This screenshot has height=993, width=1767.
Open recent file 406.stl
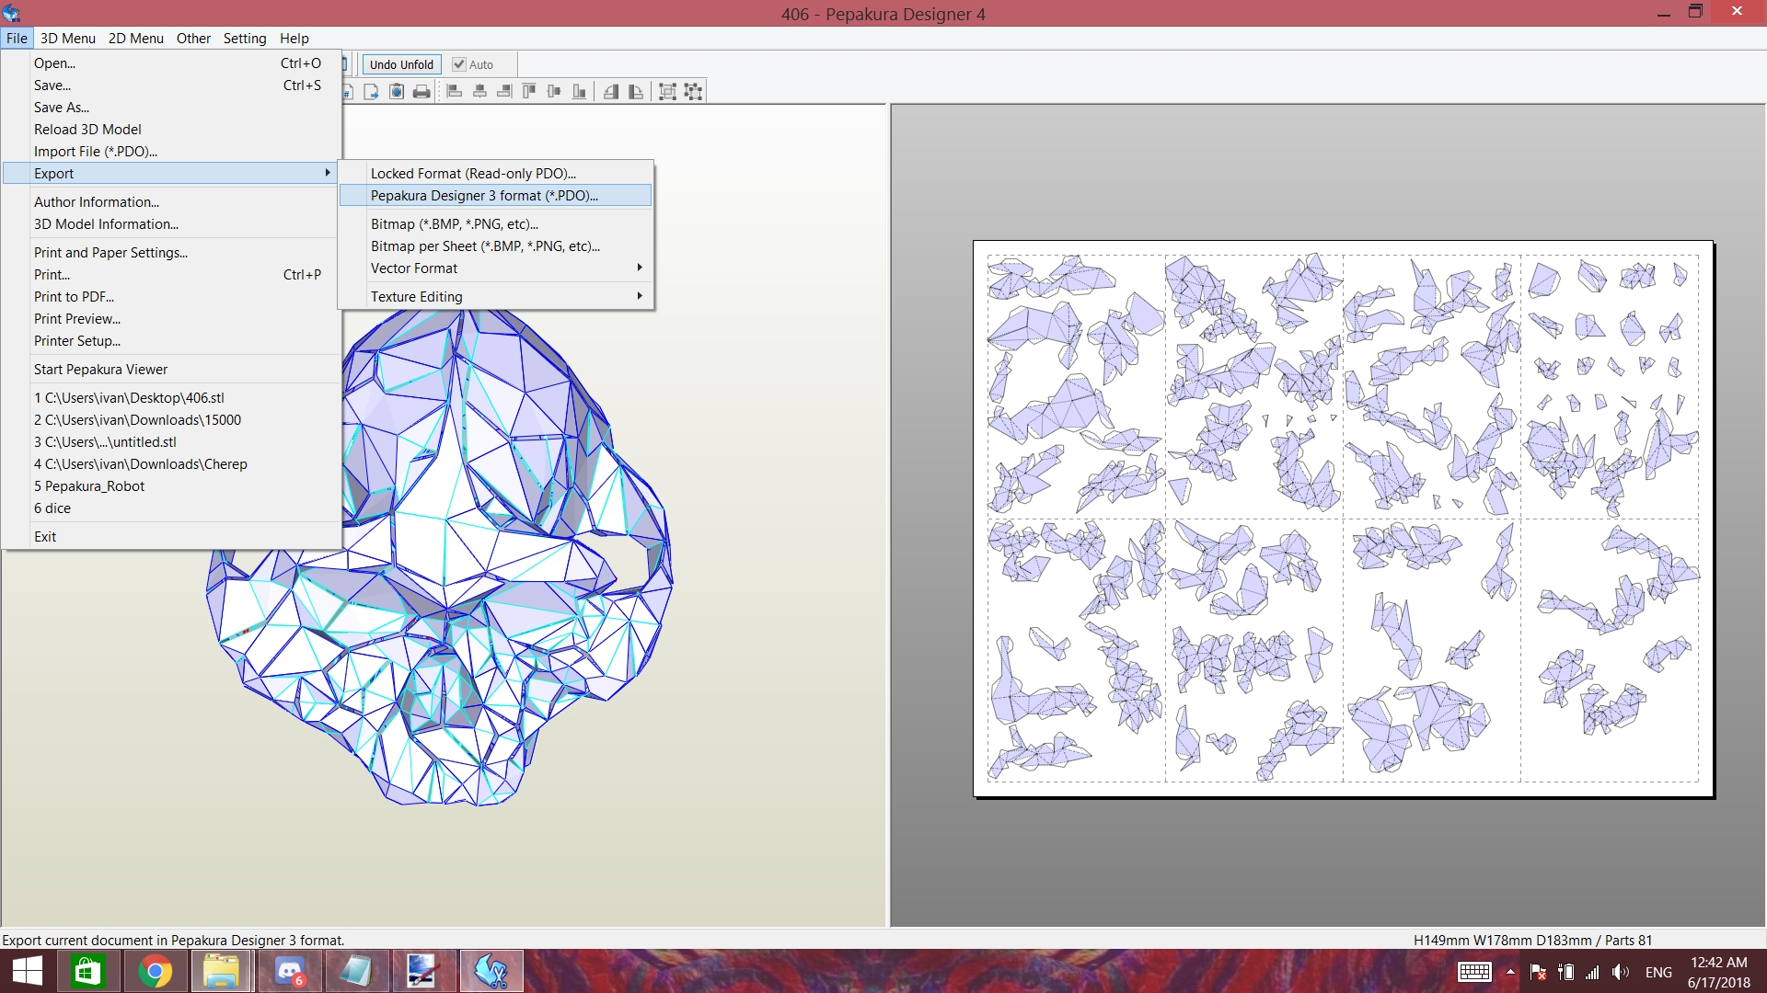click(171, 397)
